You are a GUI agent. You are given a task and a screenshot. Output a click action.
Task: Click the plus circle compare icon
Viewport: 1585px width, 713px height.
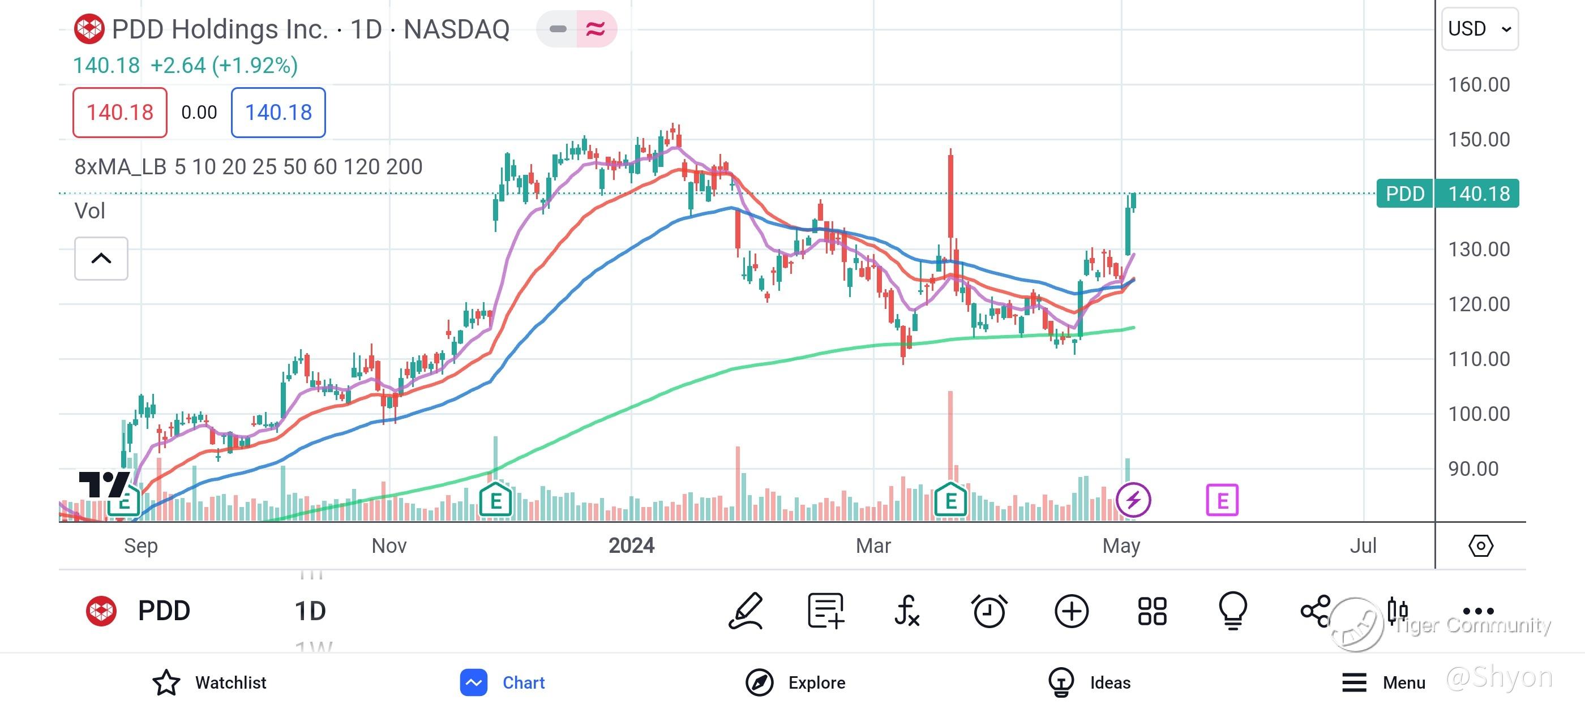(1071, 611)
